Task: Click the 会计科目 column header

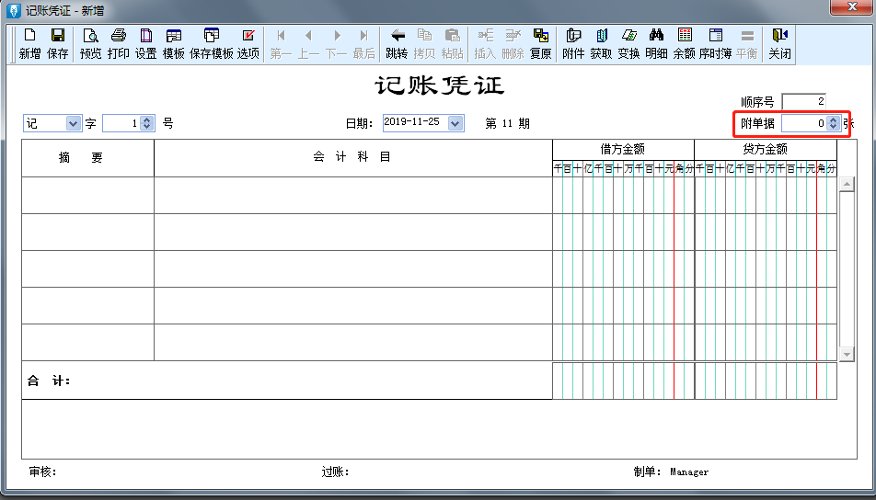Action: [x=353, y=158]
